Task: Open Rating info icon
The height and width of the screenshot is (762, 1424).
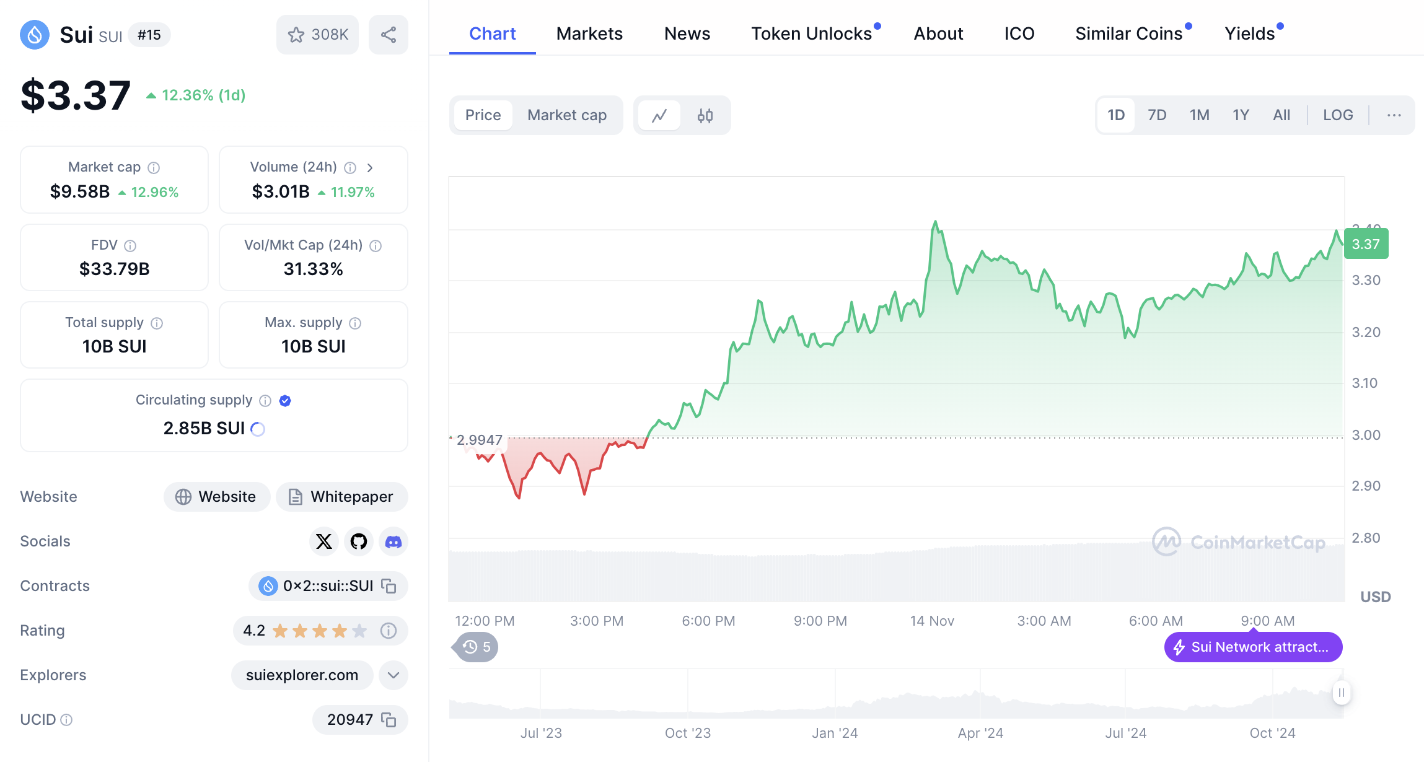Action: click(389, 631)
